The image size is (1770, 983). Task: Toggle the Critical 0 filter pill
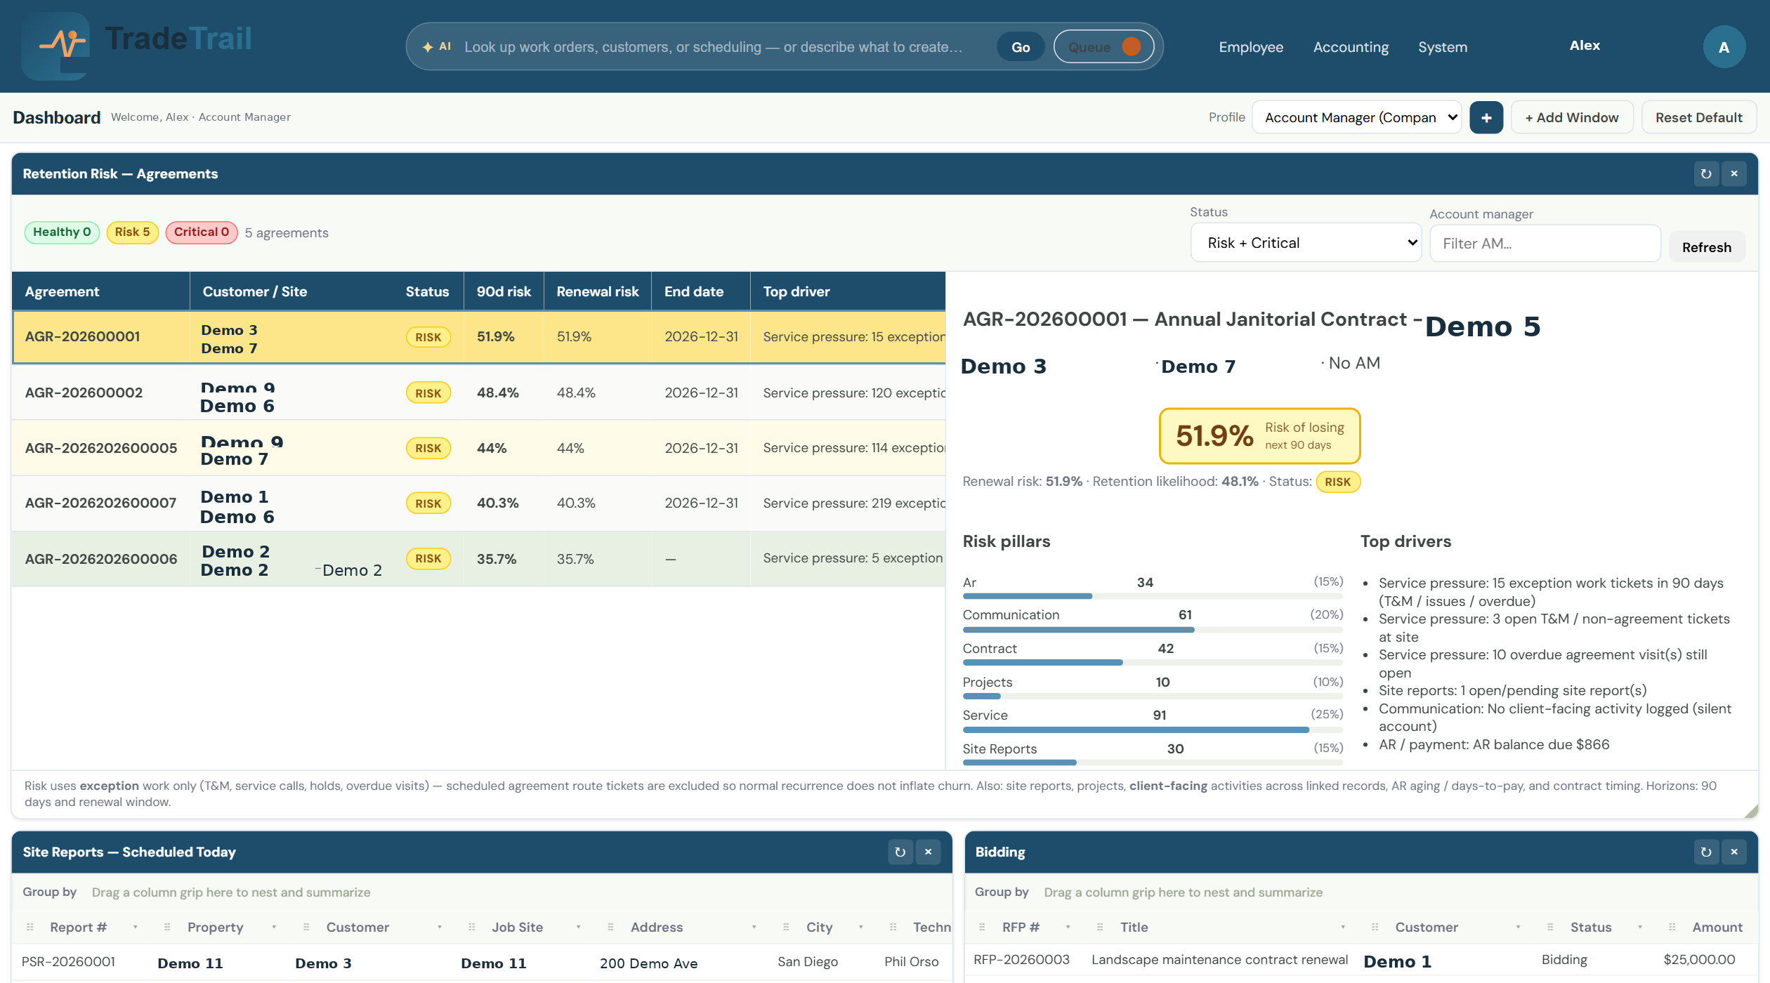[202, 232]
